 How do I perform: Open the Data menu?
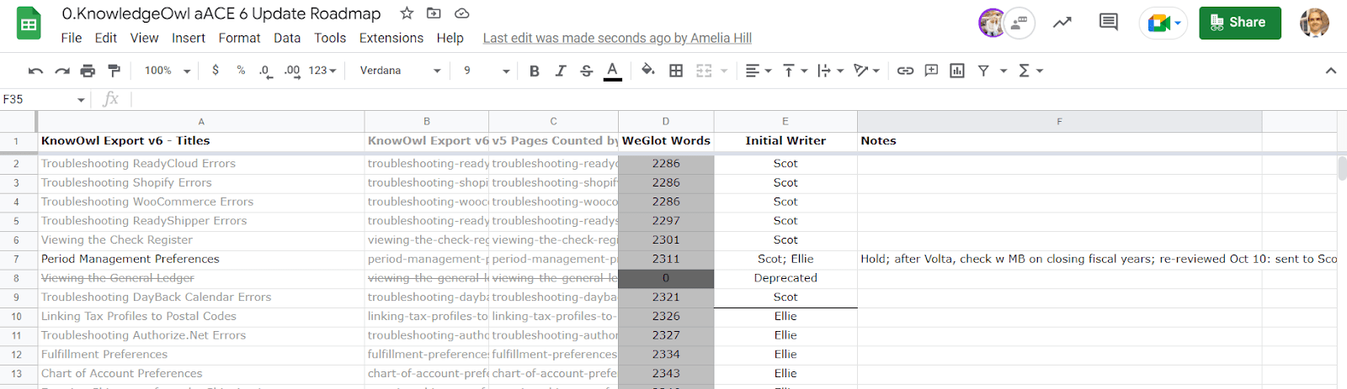[x=287, y=38]
